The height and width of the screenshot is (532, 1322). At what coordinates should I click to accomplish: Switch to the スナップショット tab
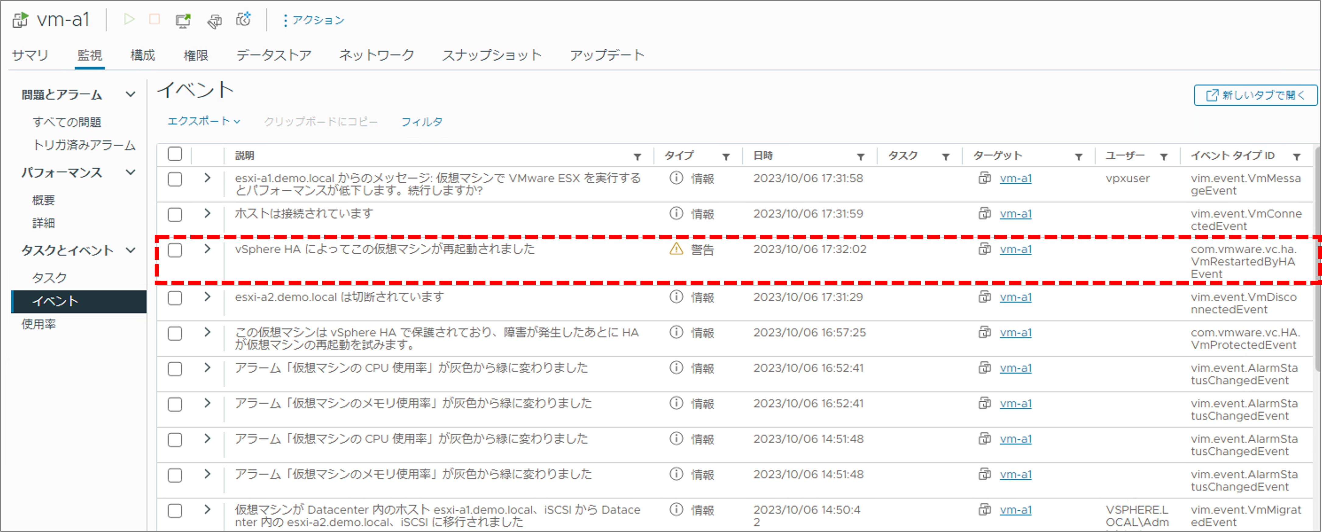tap(492, 55)
